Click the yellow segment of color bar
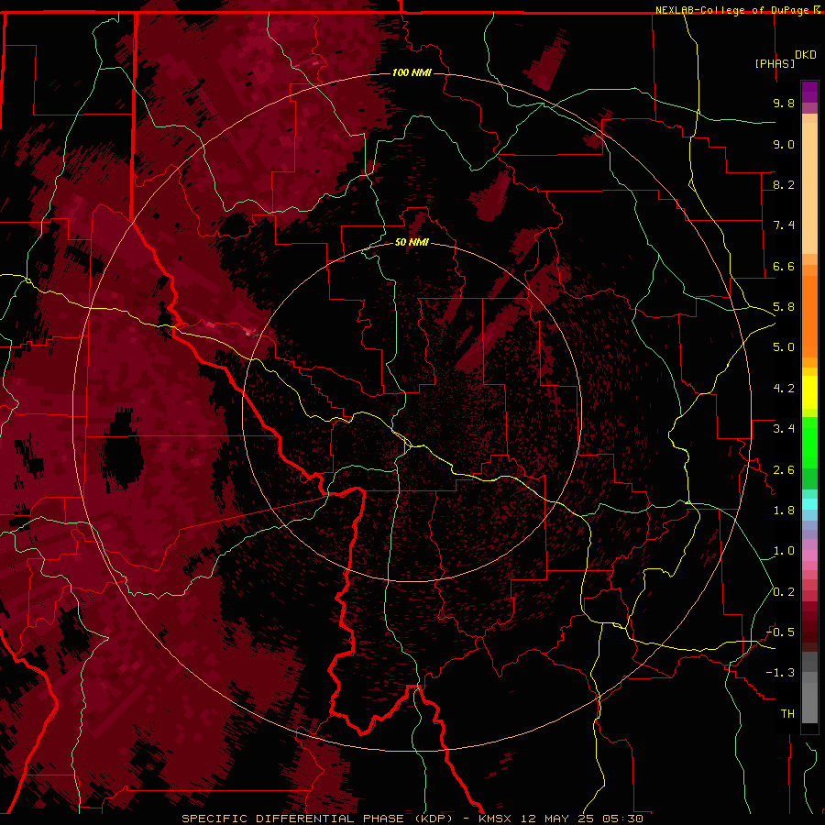The width and height of the screenshot is (825, 825). click(809, 392)
